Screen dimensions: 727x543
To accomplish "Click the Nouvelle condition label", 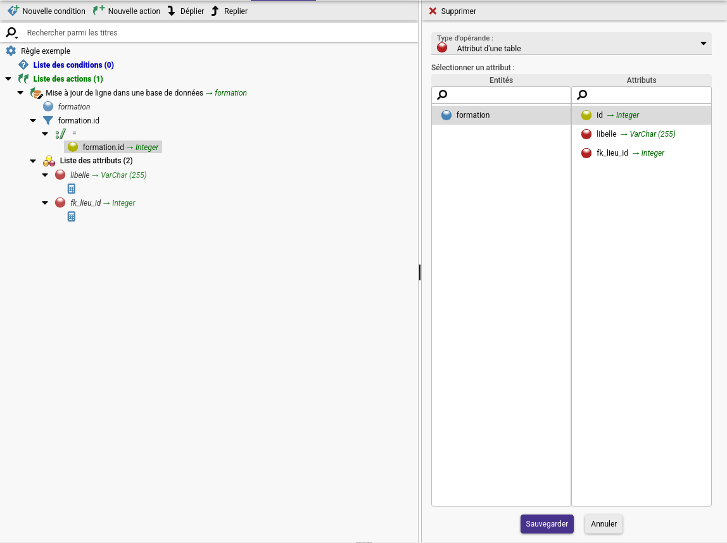I will (x=54, y=11).
